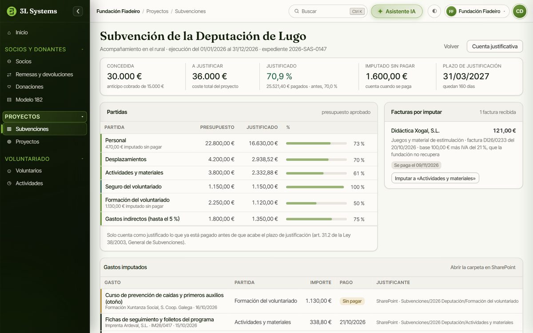
Task: Open Modelo 182 menu item
Action: coord(45,100)
